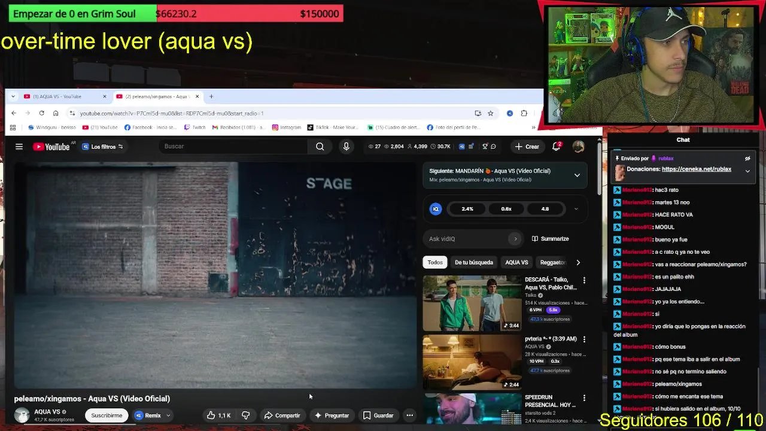Open Remix dropdown arrow
Screen dimensions: 766x431
coord(168,415)
